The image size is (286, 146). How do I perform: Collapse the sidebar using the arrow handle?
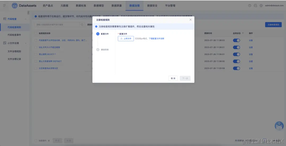[28, 13]
